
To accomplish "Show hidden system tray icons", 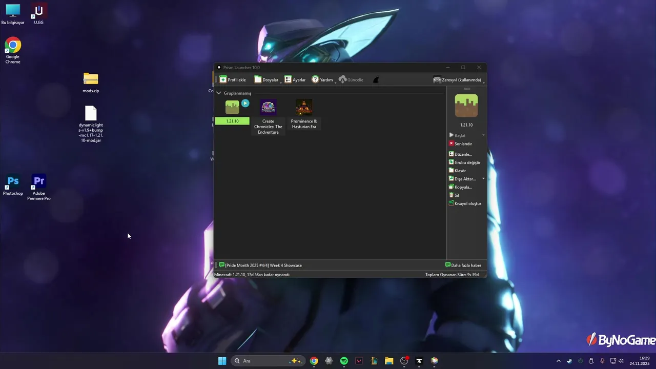I will (559, 361).
